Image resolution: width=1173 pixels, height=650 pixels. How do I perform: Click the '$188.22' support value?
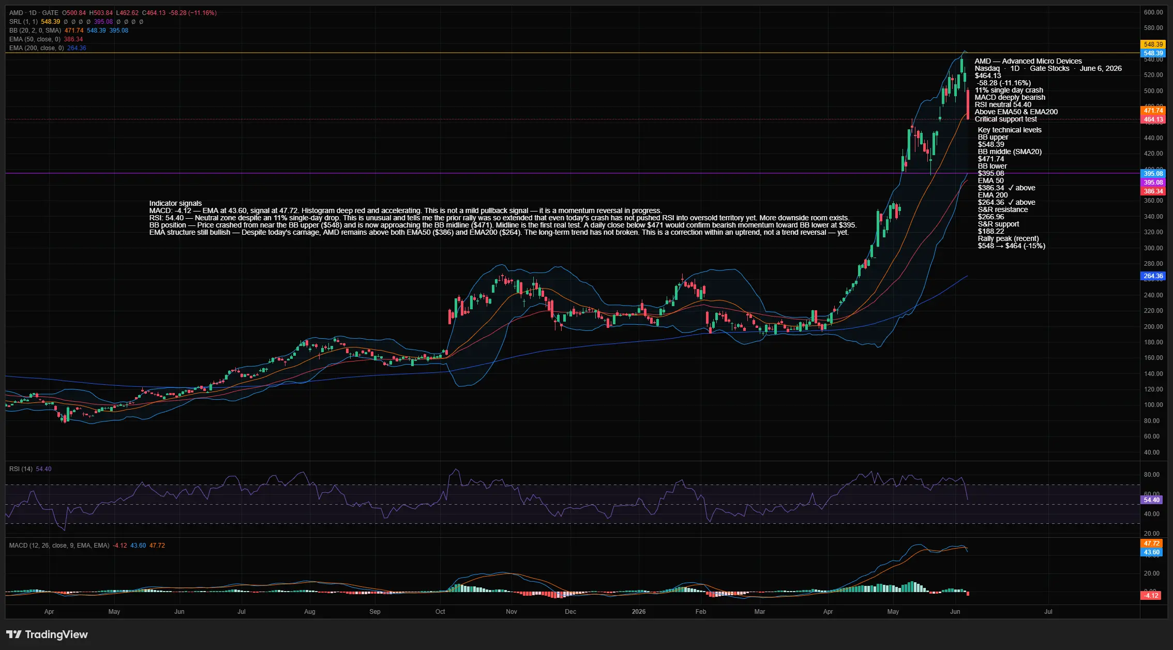[x=991, y=231]
